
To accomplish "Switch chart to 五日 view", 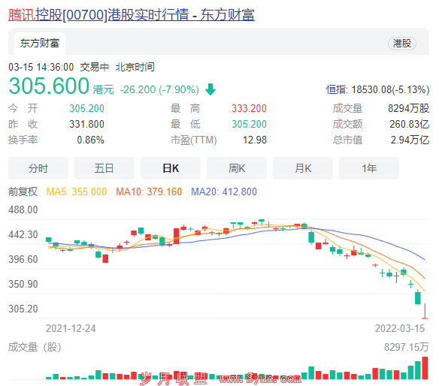I will coord(104,168).
